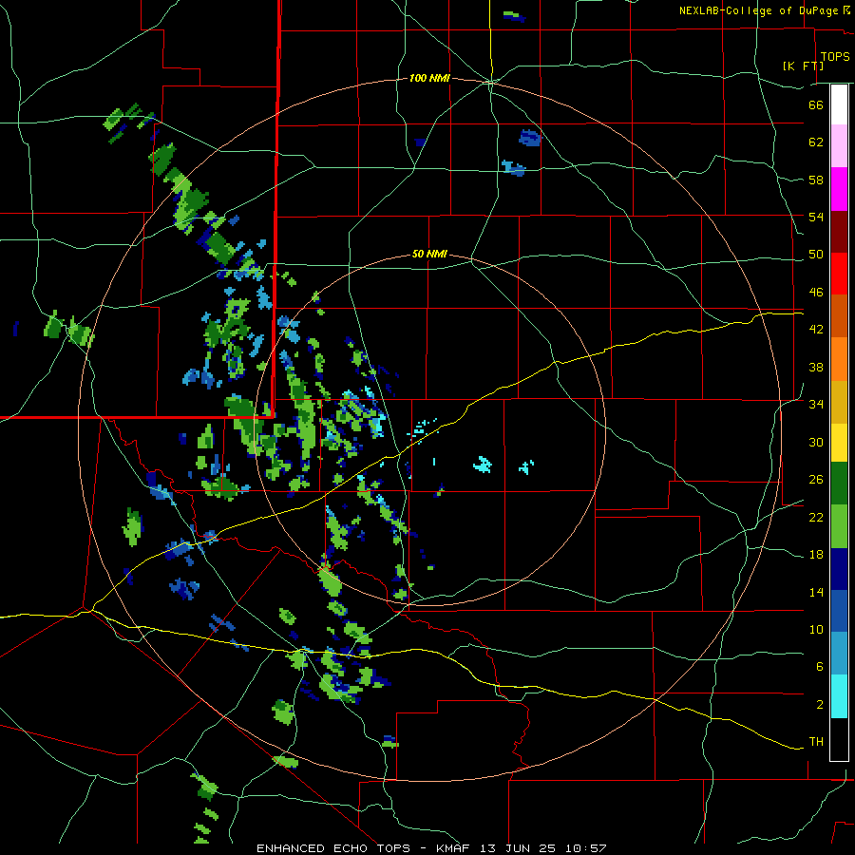
Task: Click the light pink 62 kft legend swatch
Action: coord(839,146)
